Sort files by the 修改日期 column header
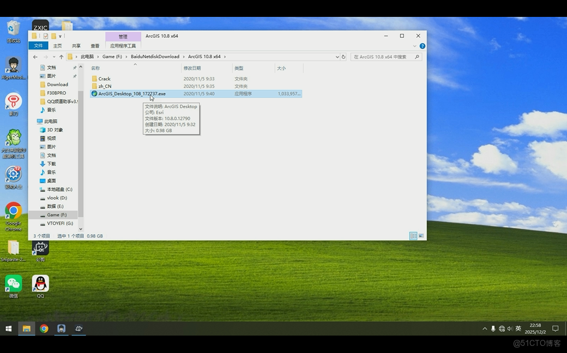Viewport: 567px width, 353px height. point(192,68)
